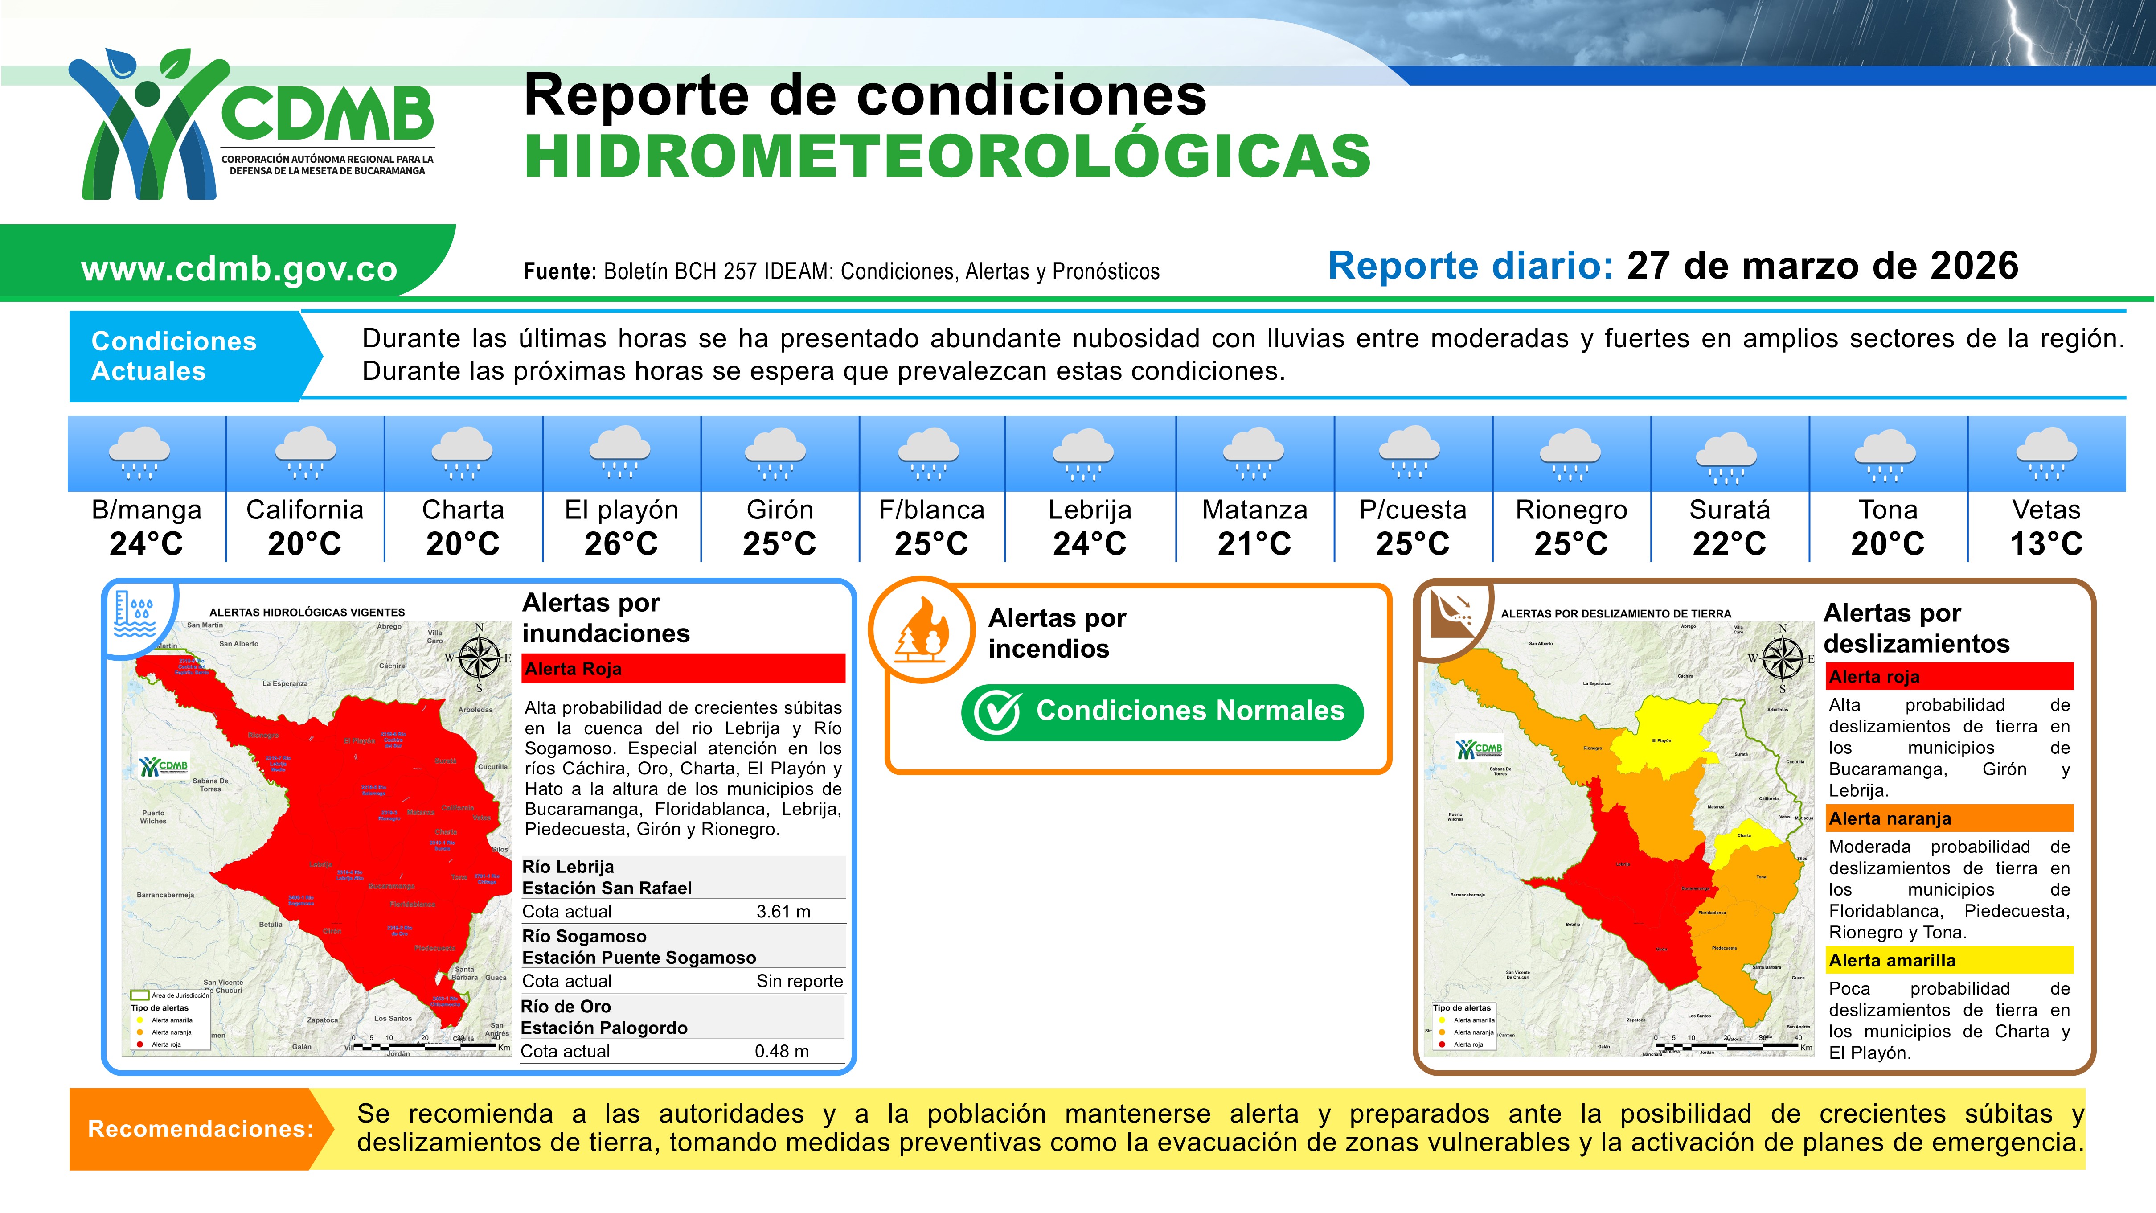Click the checkmark in Condiciones Normales badge
This screenshot has width=2156, height=1213.
click(998, 711)
